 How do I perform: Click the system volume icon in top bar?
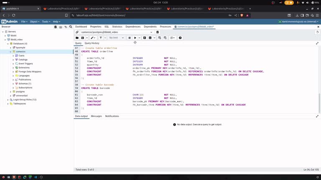(308, 2)
